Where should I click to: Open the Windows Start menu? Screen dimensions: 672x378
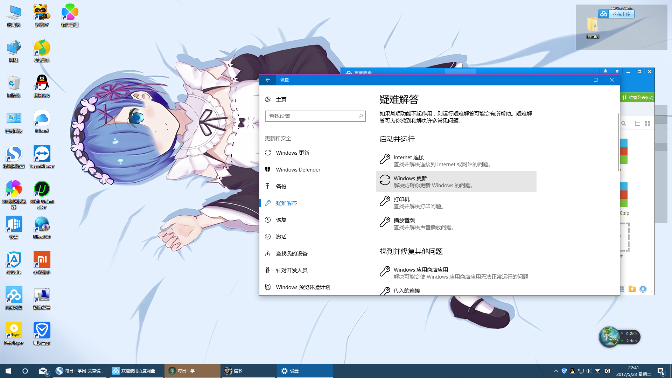[x=8, y=371]
